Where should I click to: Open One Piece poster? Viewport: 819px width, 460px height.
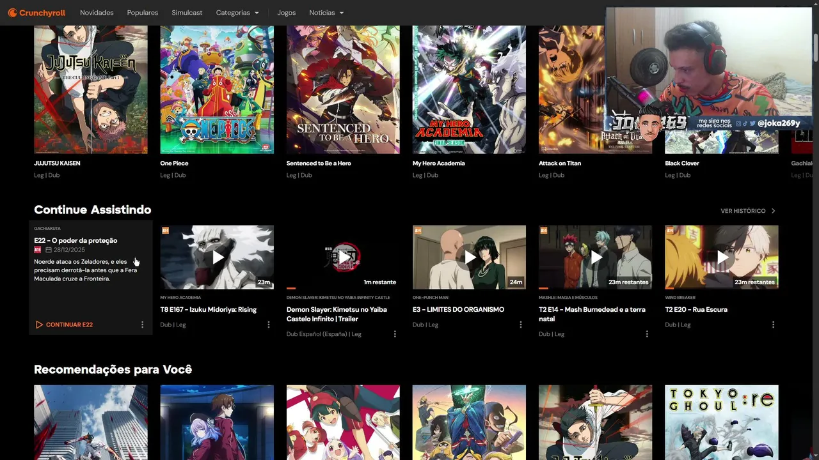217,89
